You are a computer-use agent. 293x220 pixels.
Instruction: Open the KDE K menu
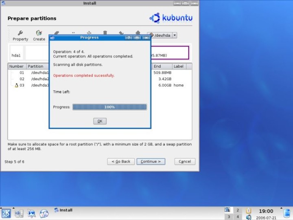[6, 213]
